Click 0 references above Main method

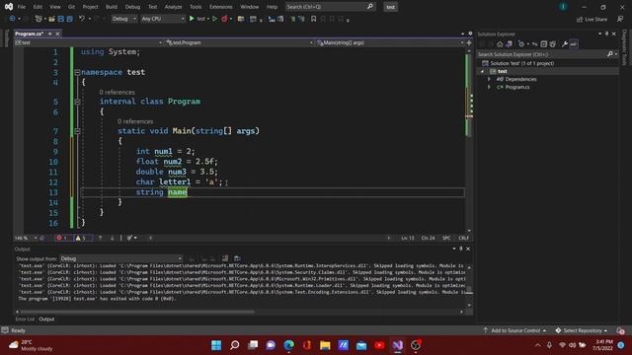135,121
